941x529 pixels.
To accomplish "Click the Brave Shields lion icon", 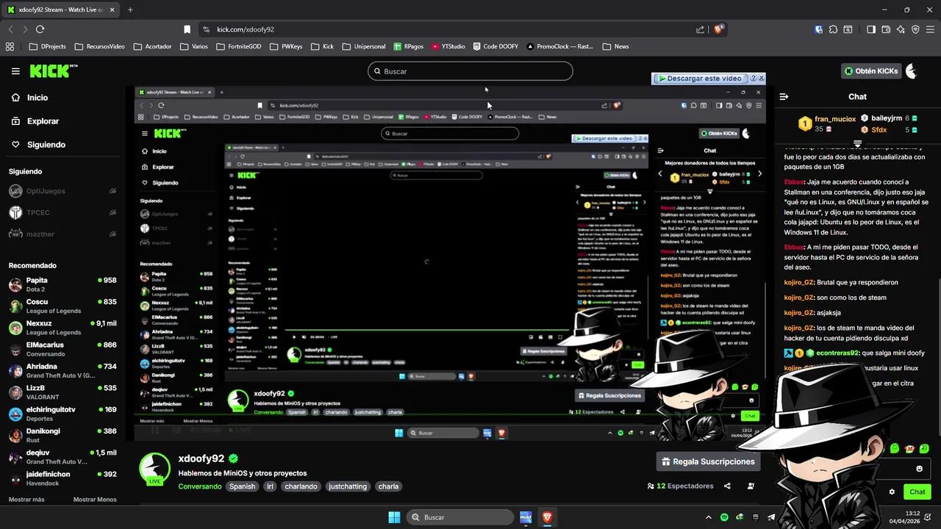I will [718, 29].
